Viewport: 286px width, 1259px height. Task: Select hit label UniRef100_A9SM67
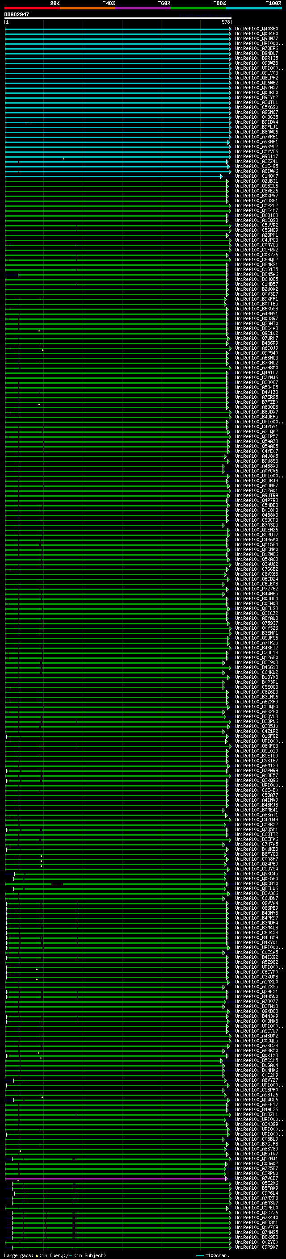point(257,113)
